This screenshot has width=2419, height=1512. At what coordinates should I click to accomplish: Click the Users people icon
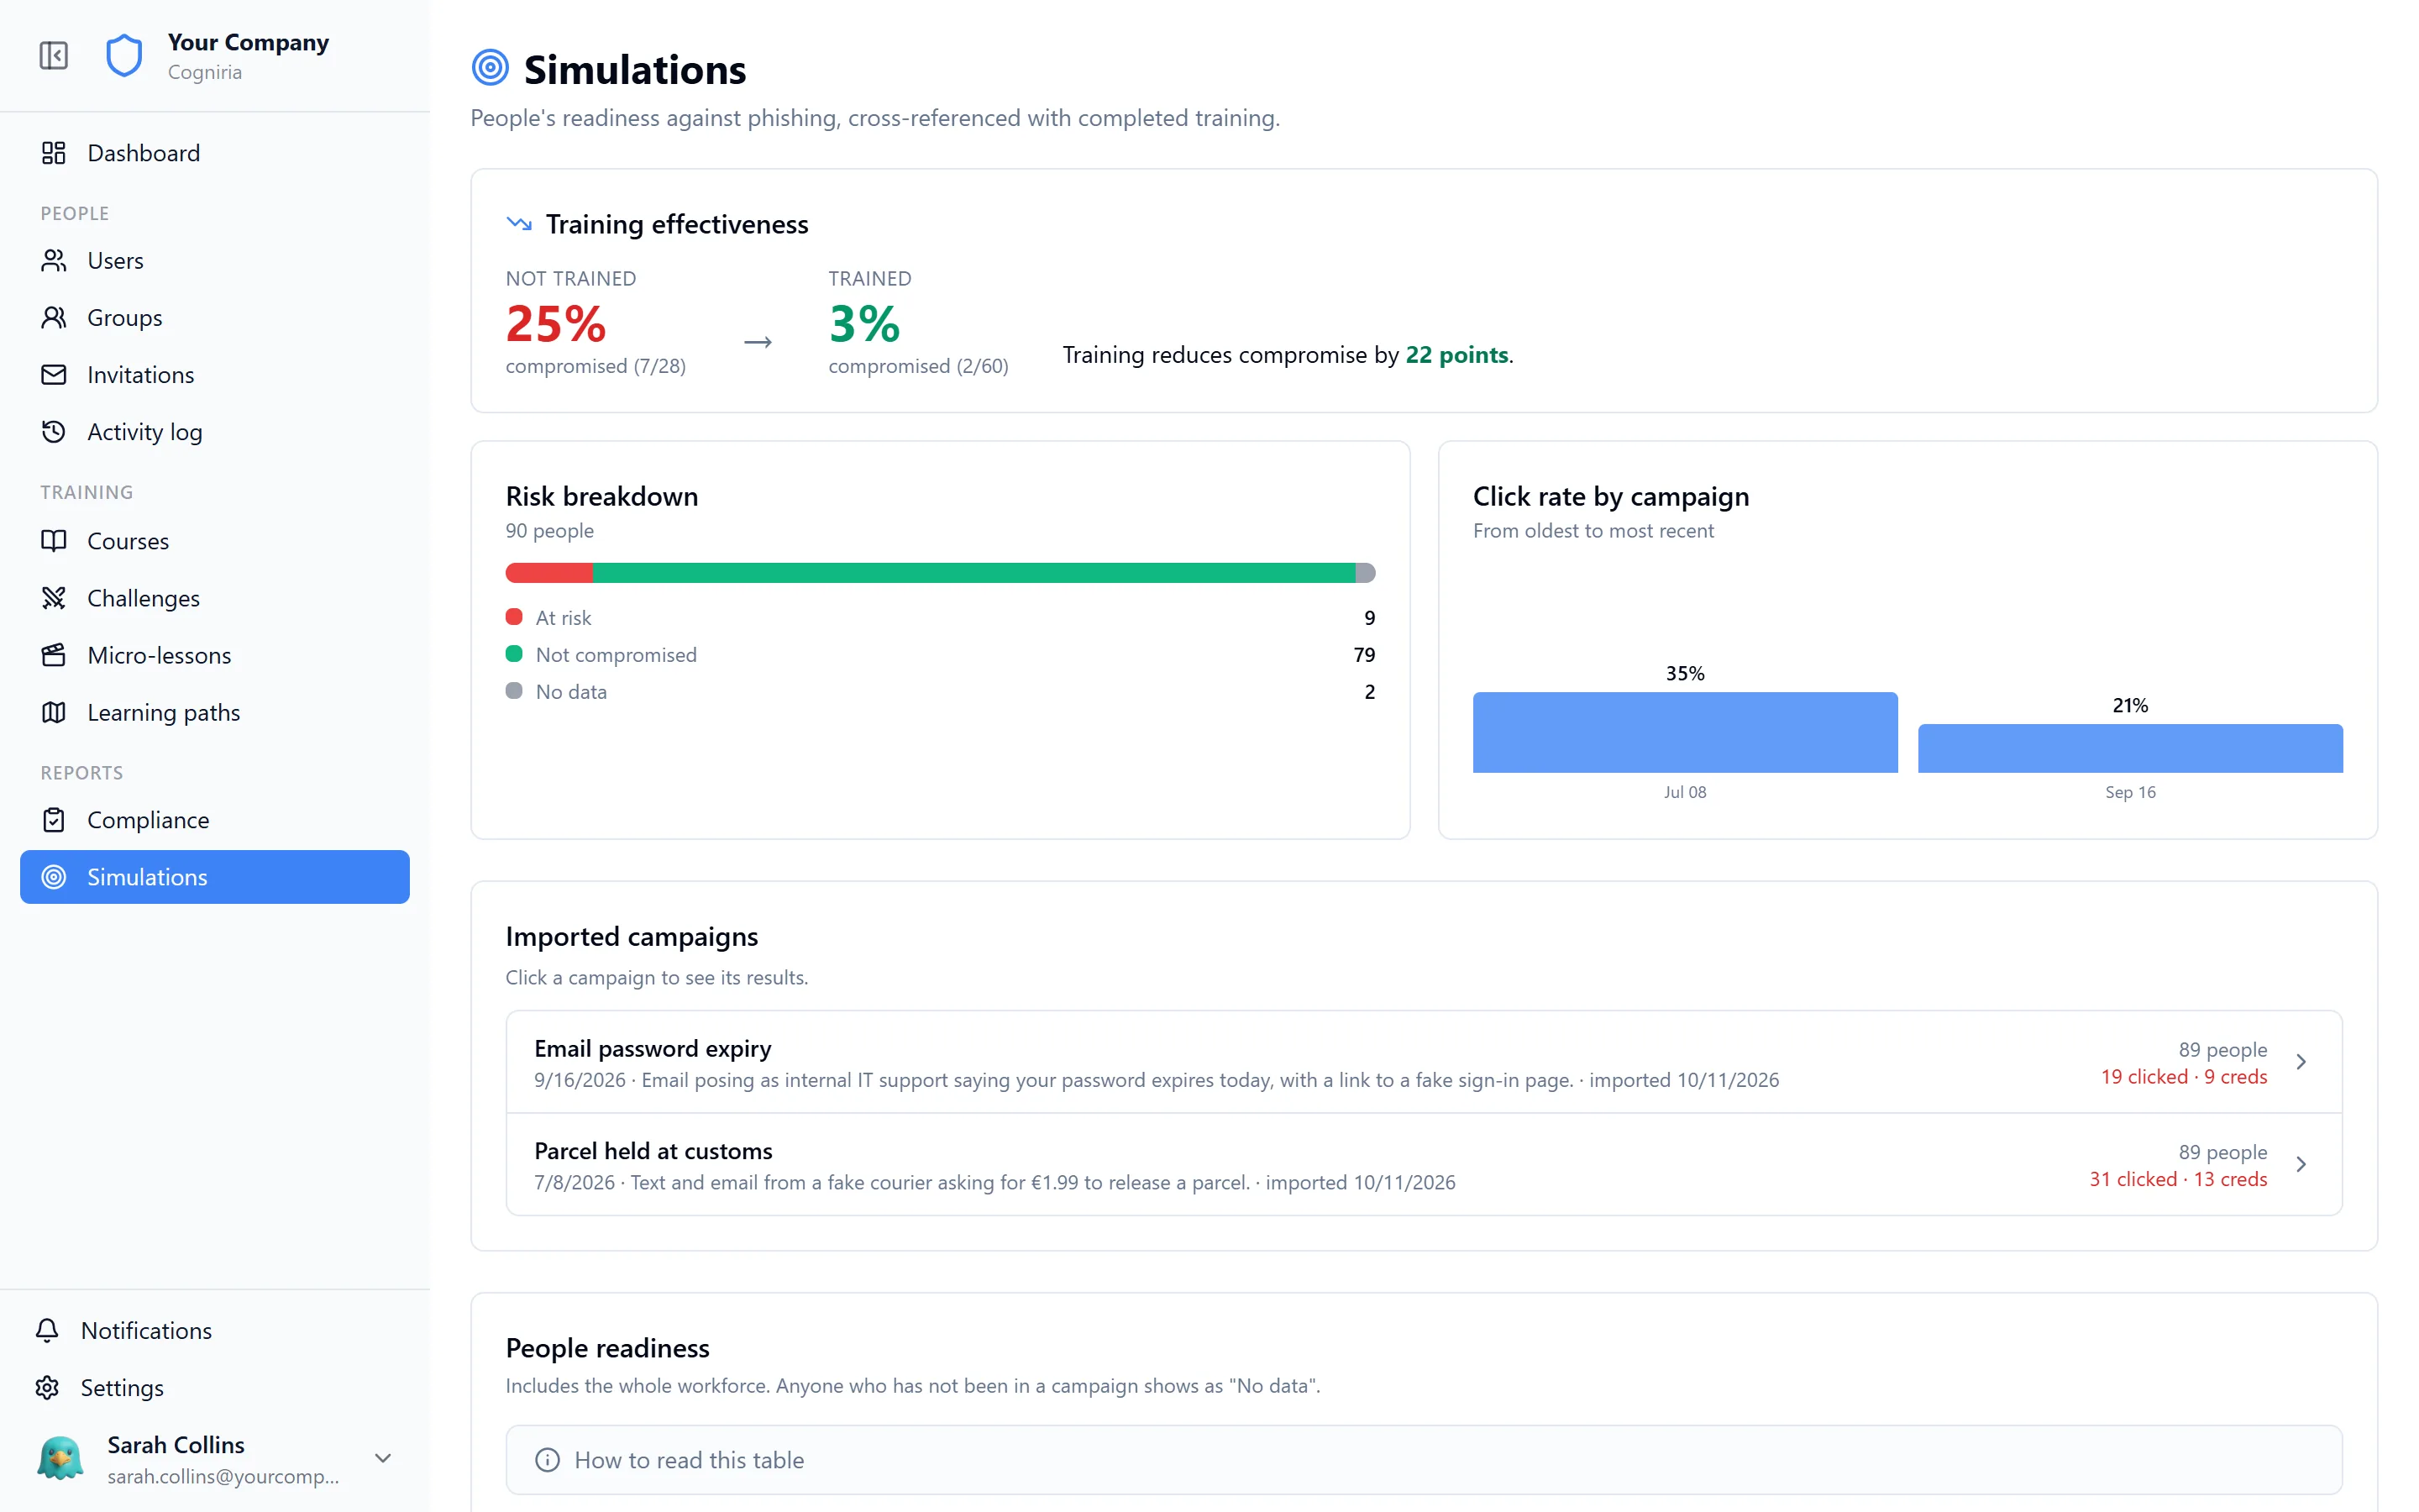(54, 260)
